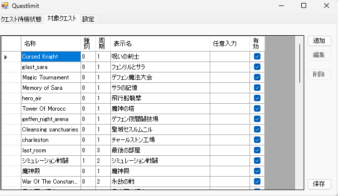Viewport: 338px width, 196px height.
Task: Click the 永劫の戦 display name cell
Action: (x=160, y=182)
